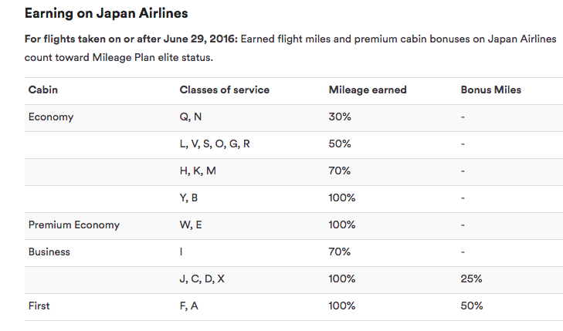Select the "Q, N" service class cell
Screen dimensions: 563x331
tap(191, 117)
